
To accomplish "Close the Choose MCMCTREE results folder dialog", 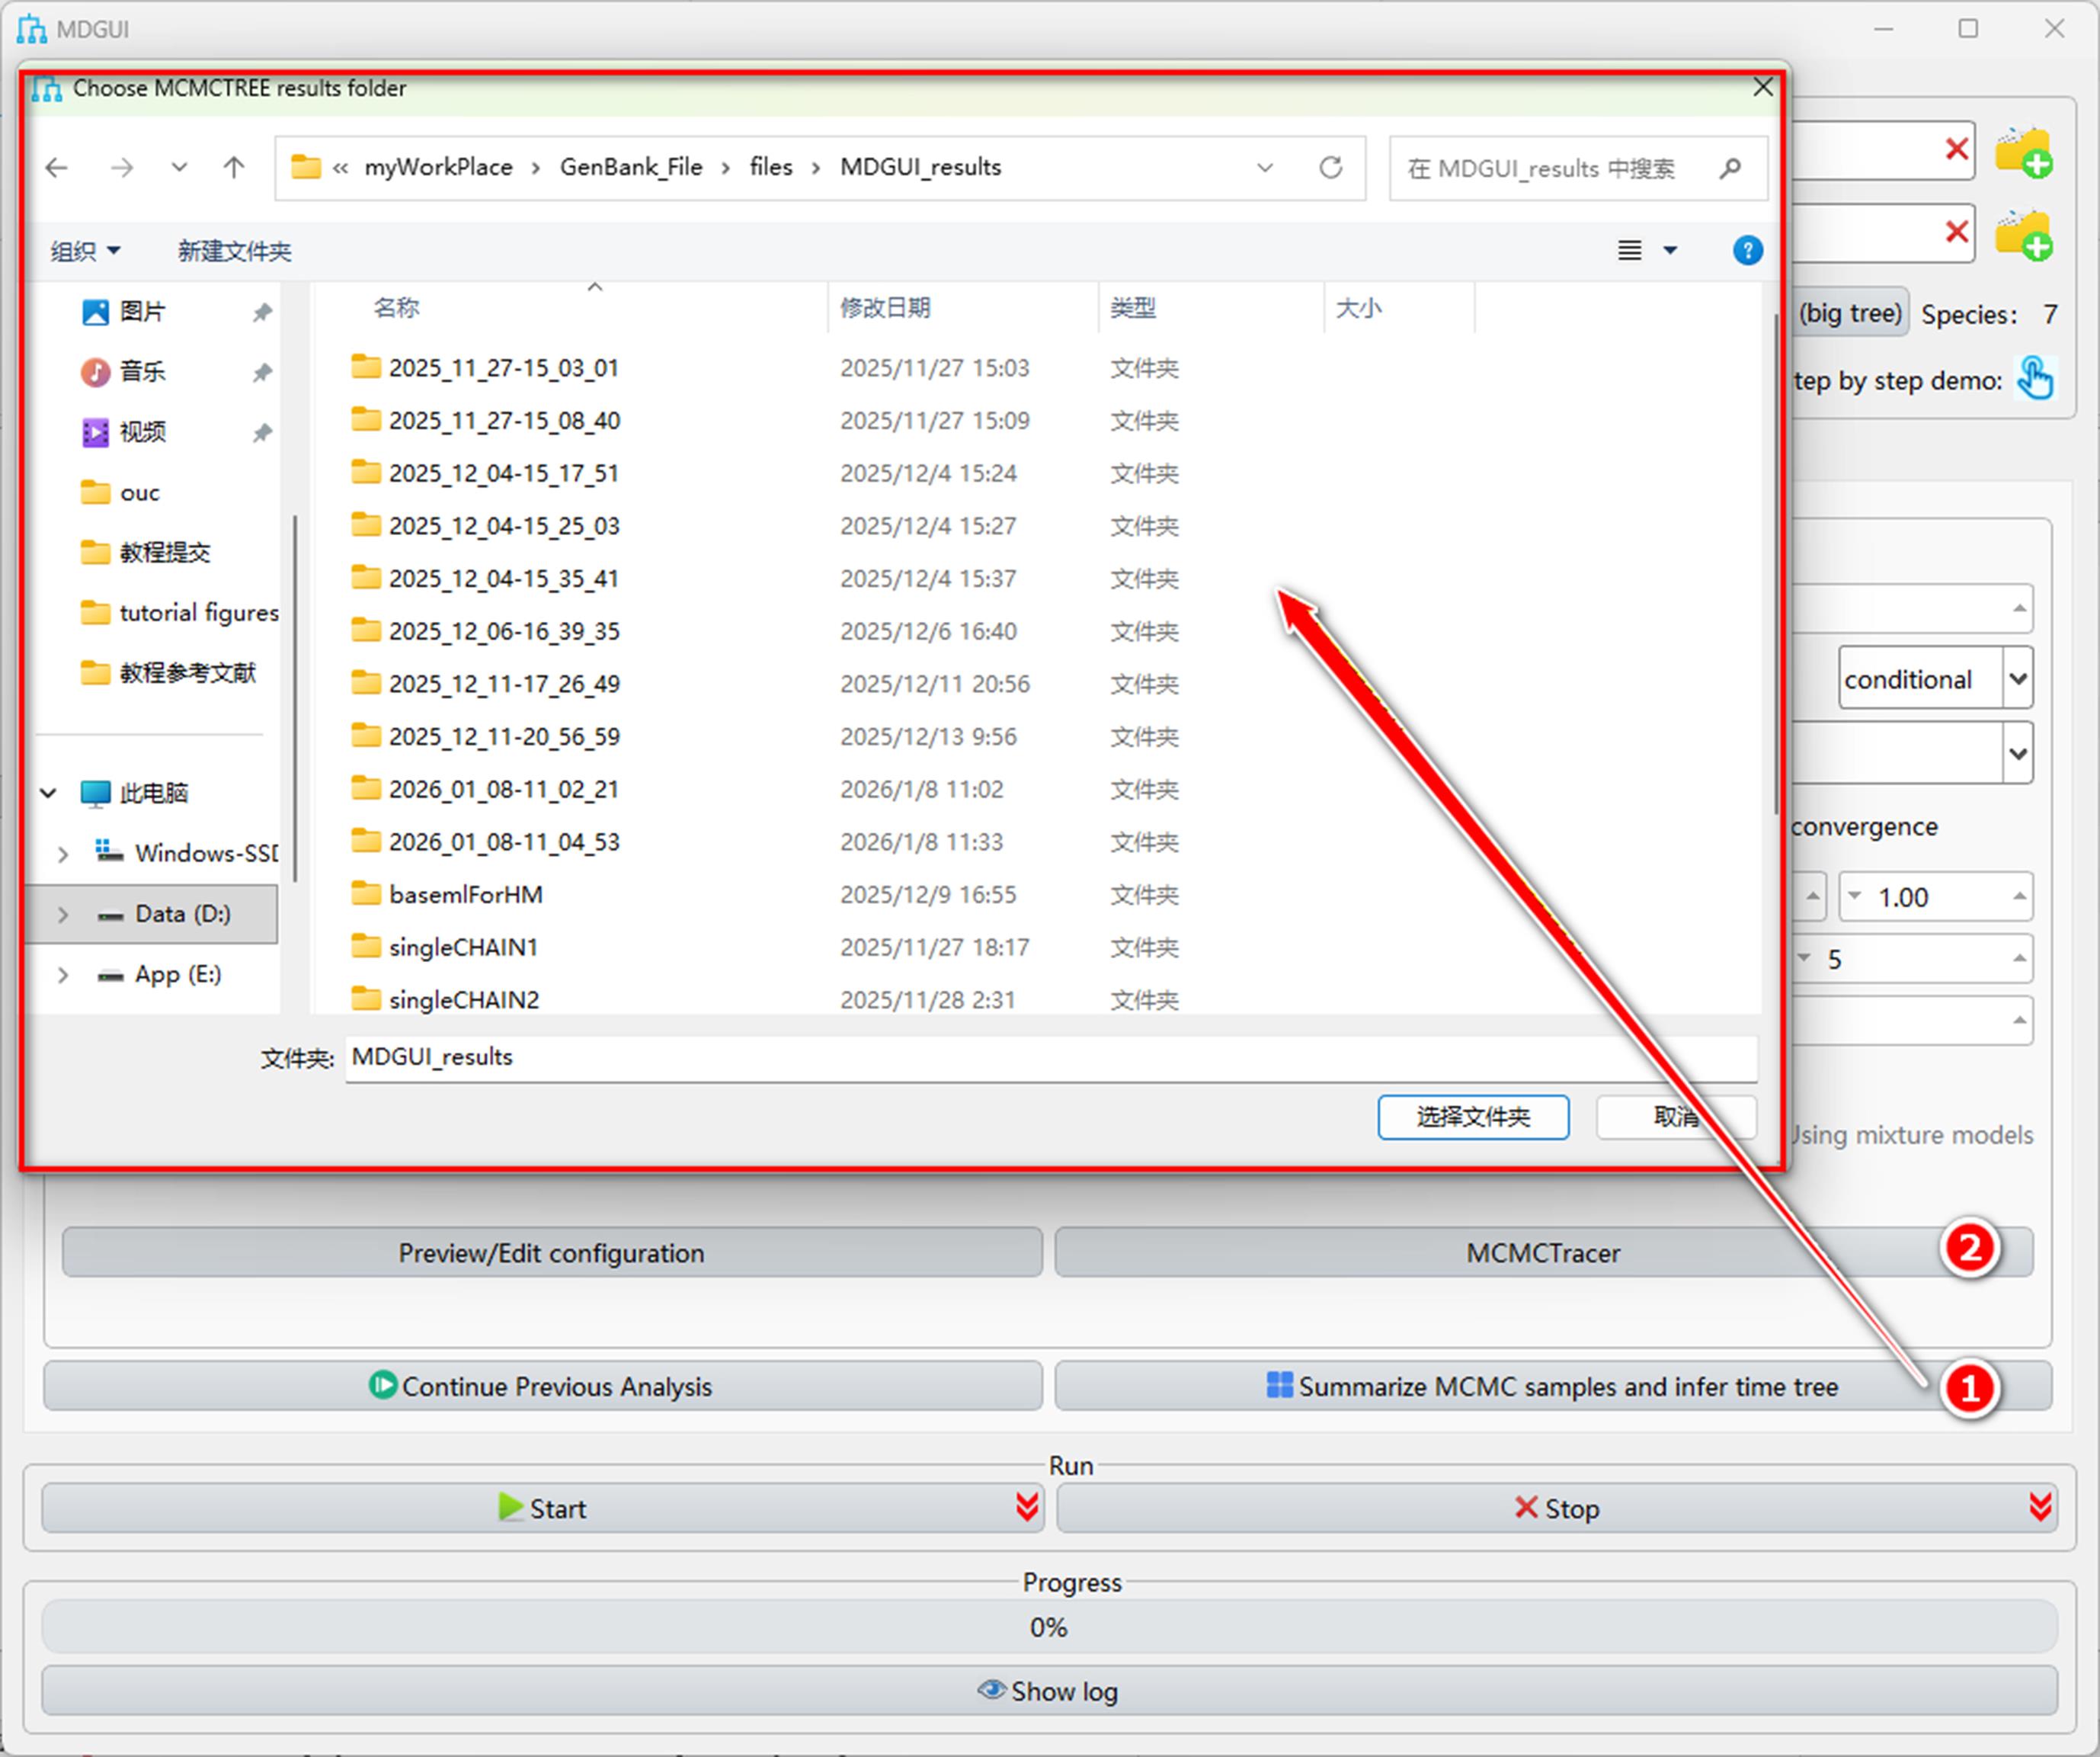I will pos(1763,88).
